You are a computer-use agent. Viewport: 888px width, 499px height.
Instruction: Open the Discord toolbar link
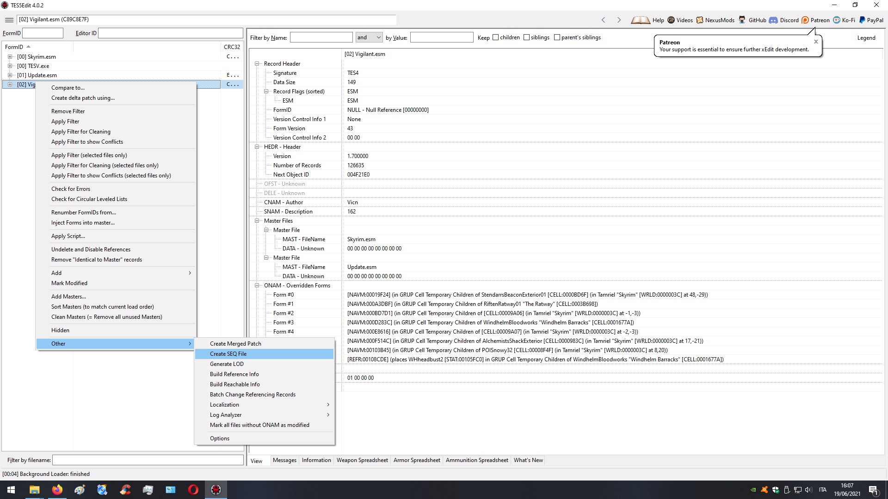click(x=783, y=20)
